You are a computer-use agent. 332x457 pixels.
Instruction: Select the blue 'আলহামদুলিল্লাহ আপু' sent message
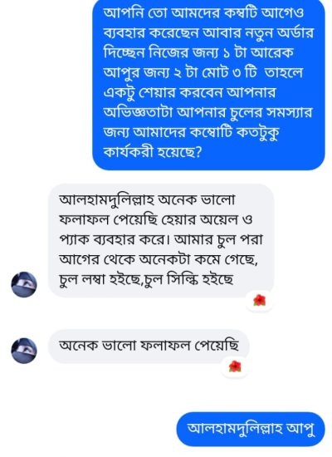251,429
